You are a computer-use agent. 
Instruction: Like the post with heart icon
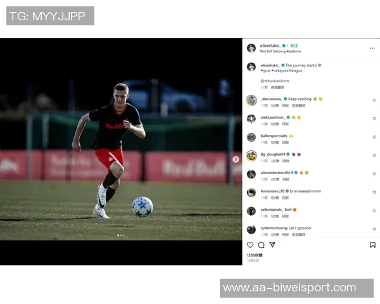point(250,245)
